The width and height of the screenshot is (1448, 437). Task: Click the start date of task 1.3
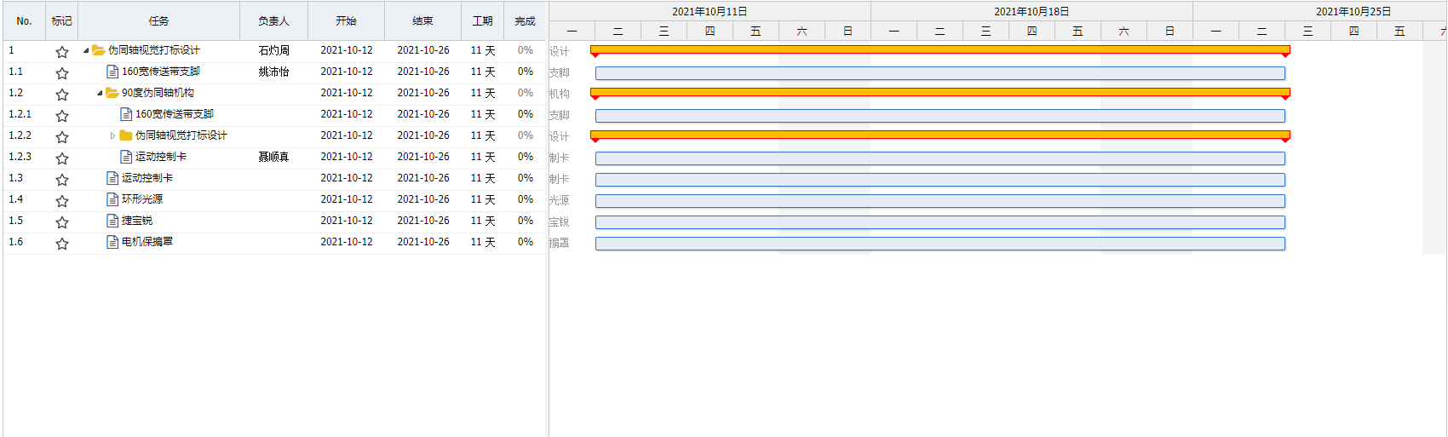(x=346, y=178)
